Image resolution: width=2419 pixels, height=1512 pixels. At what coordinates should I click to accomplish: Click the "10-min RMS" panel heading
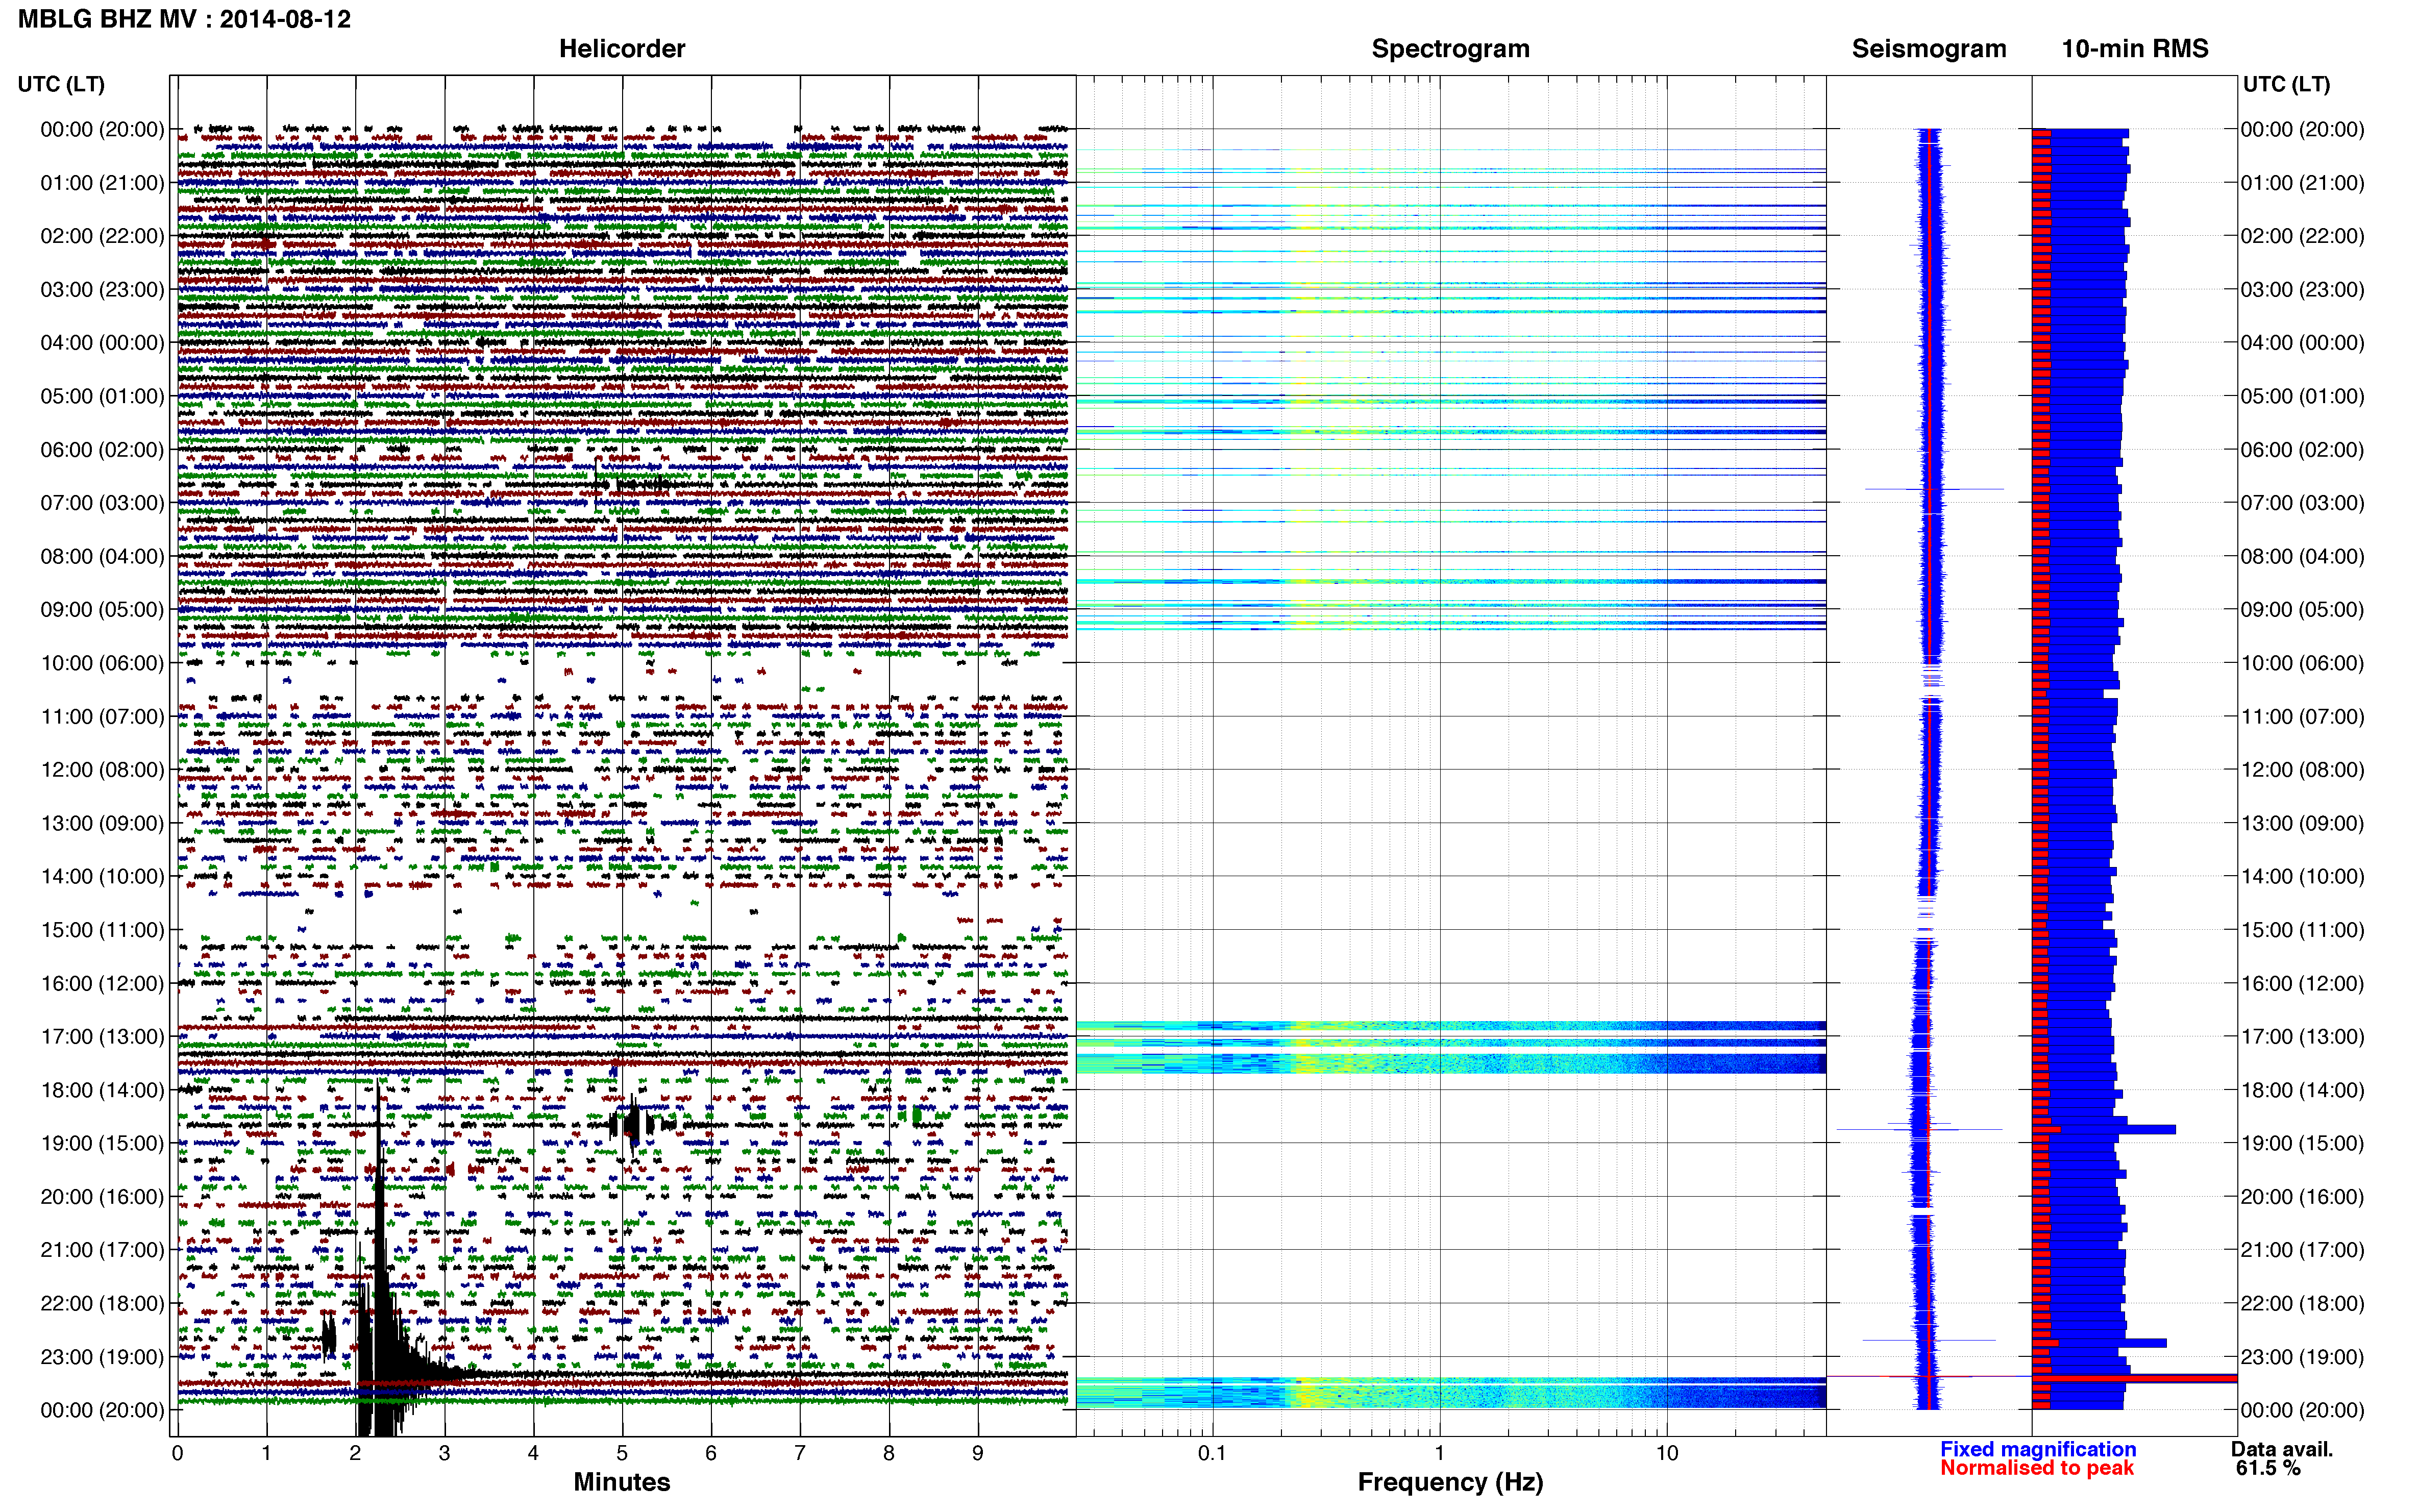pyautogui.click(x=2134, y=48)
